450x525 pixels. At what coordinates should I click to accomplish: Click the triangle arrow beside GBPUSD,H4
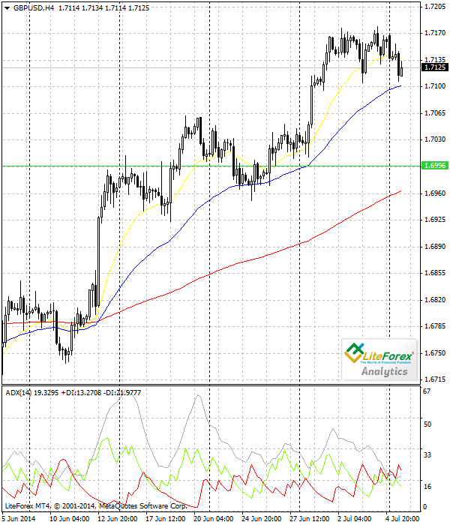(x=7, y=7)
